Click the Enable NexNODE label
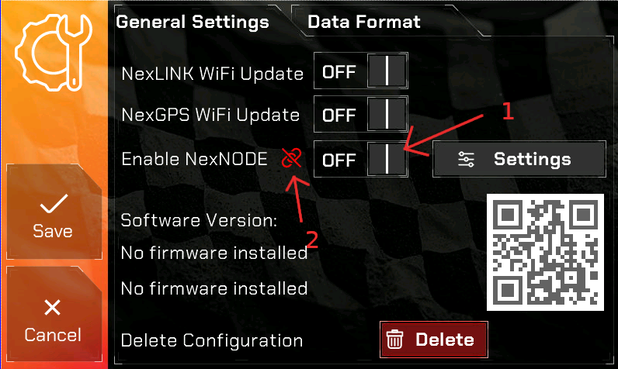The image size is (618, 369). coord(194,160)
